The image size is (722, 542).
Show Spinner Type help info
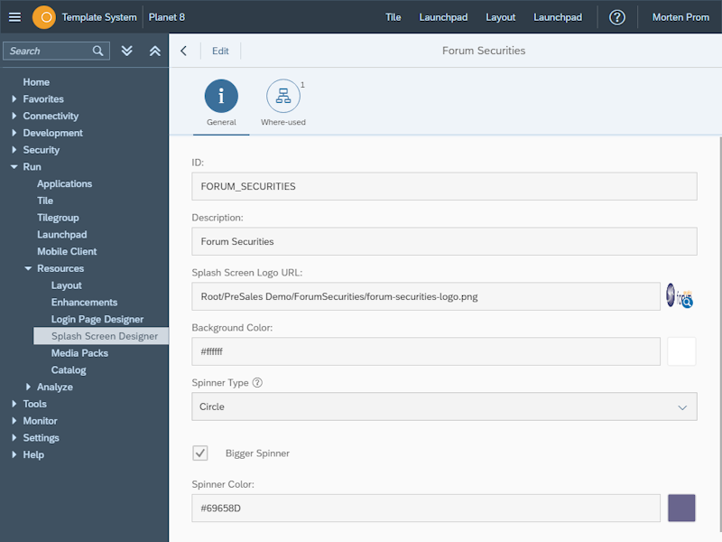(x=257, y=383)
